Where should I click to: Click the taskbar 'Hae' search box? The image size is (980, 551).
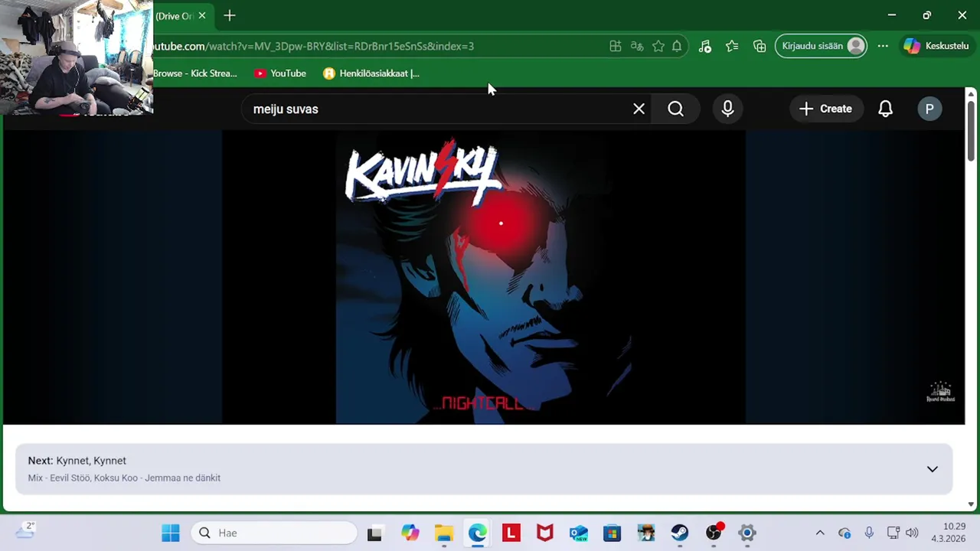[274, 533]
